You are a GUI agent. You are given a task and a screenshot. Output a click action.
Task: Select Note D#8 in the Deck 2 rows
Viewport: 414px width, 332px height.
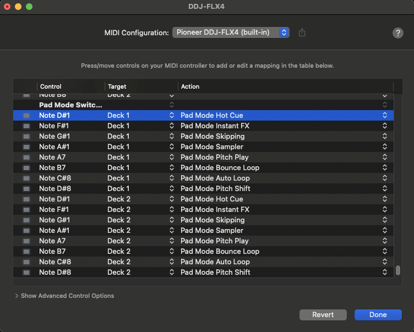(x=55, y=273)
